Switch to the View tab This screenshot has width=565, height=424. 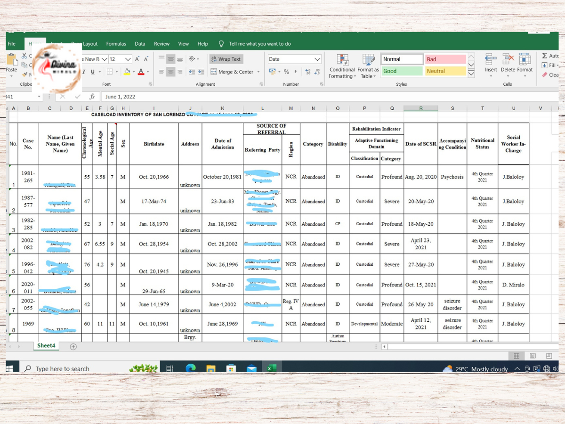[x=184, y=44]
